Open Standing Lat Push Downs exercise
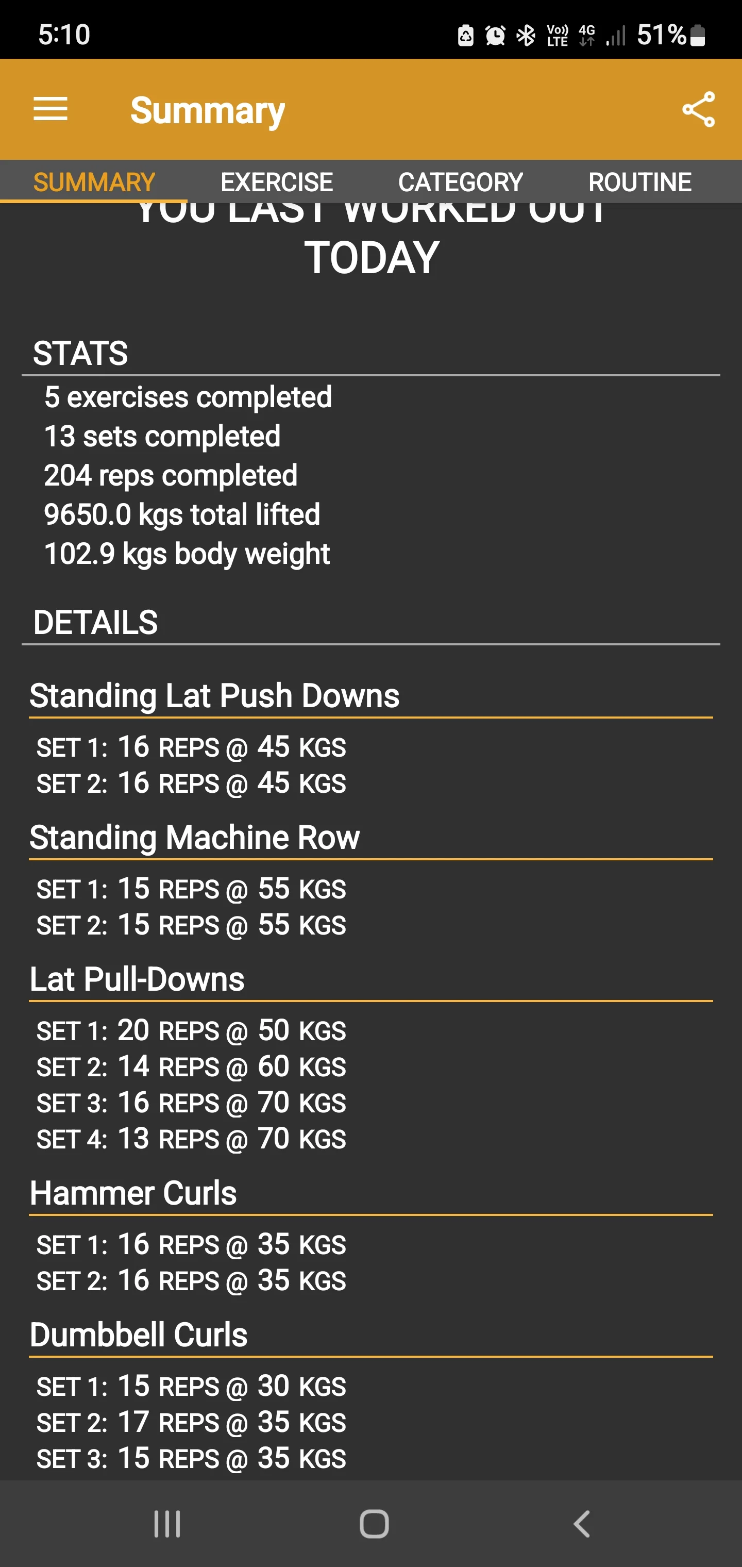Viewport: 742px width, 1567px height. pyautogui.click(x=215, y=695)
